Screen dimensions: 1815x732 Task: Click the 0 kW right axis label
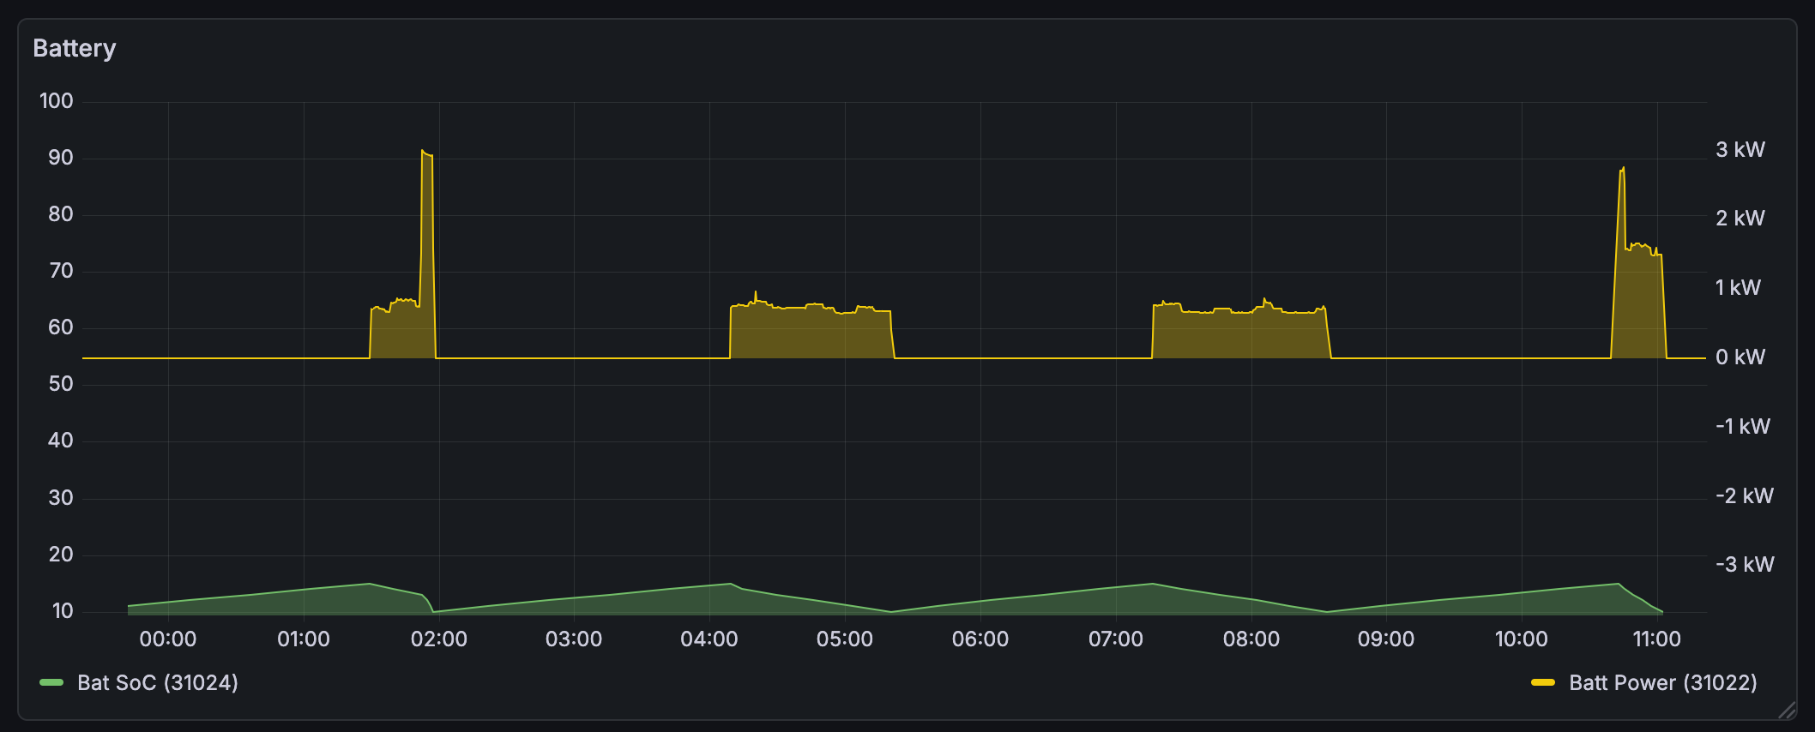point(1740,357)
